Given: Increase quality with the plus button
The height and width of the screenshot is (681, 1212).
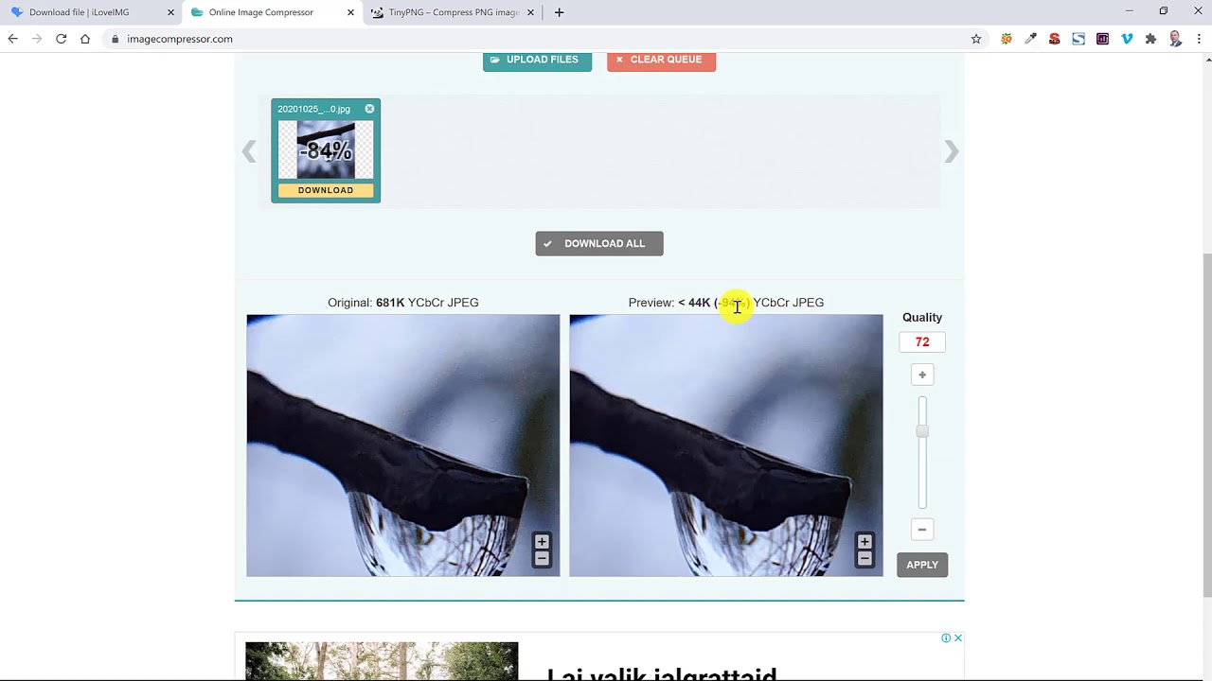Looking at the screenshot, I should coord(922,375).
